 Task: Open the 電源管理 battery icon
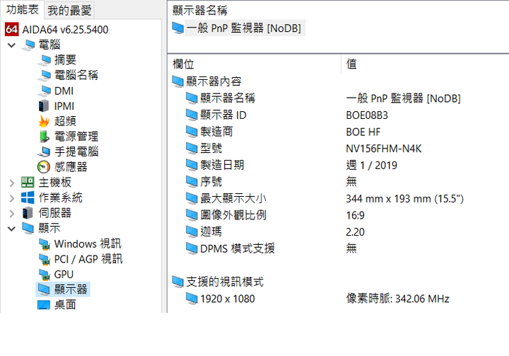44,136
